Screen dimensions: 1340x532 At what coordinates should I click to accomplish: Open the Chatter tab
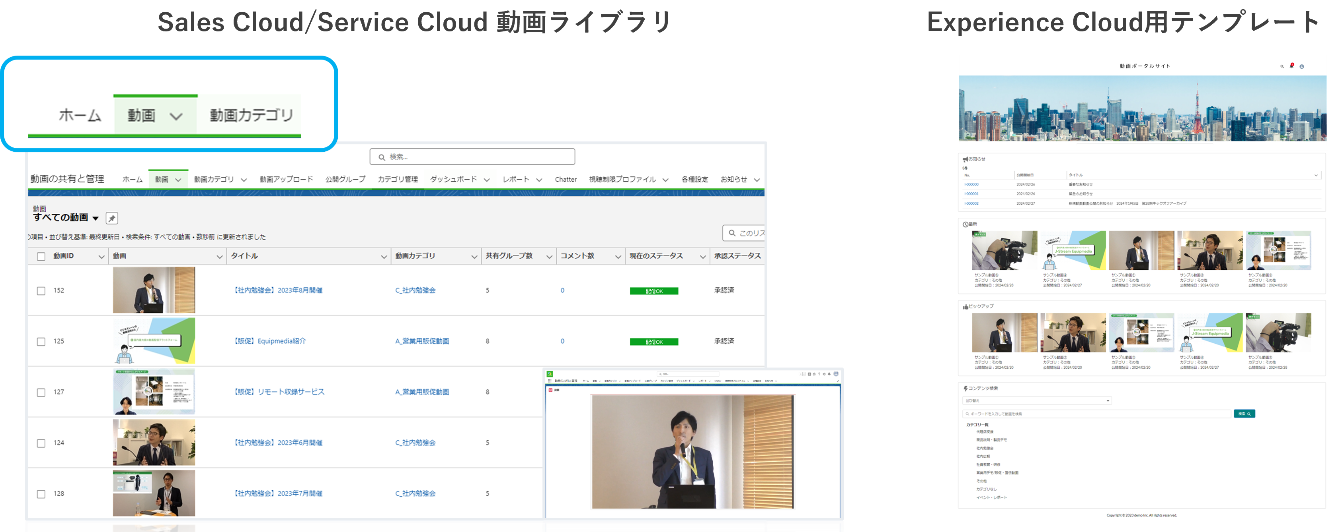566,179
